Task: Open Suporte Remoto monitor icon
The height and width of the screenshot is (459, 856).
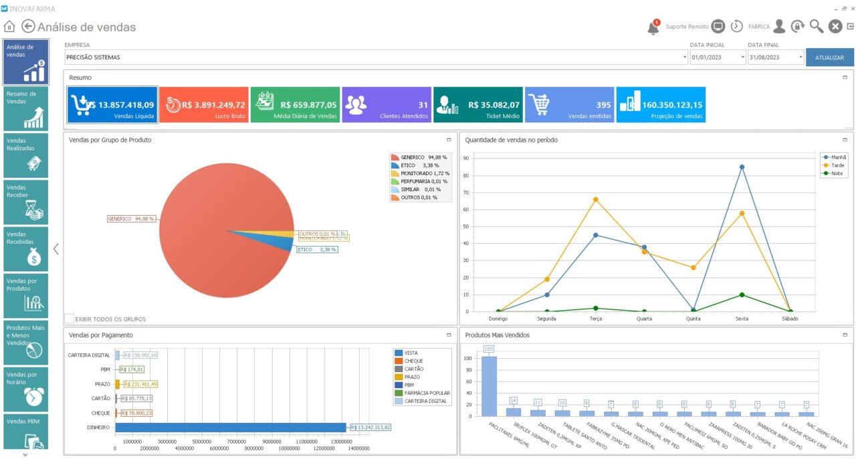Action: point(718,26)
